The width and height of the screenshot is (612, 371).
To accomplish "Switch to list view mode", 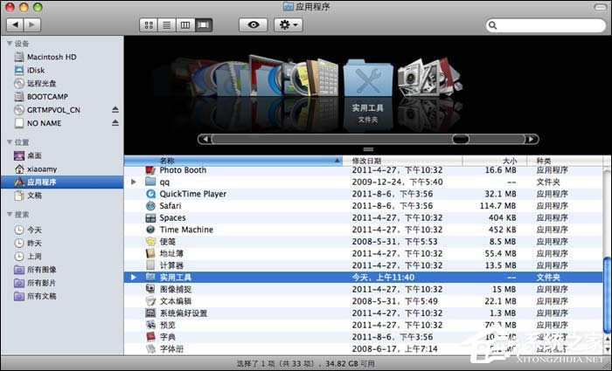I will (166, 25).
